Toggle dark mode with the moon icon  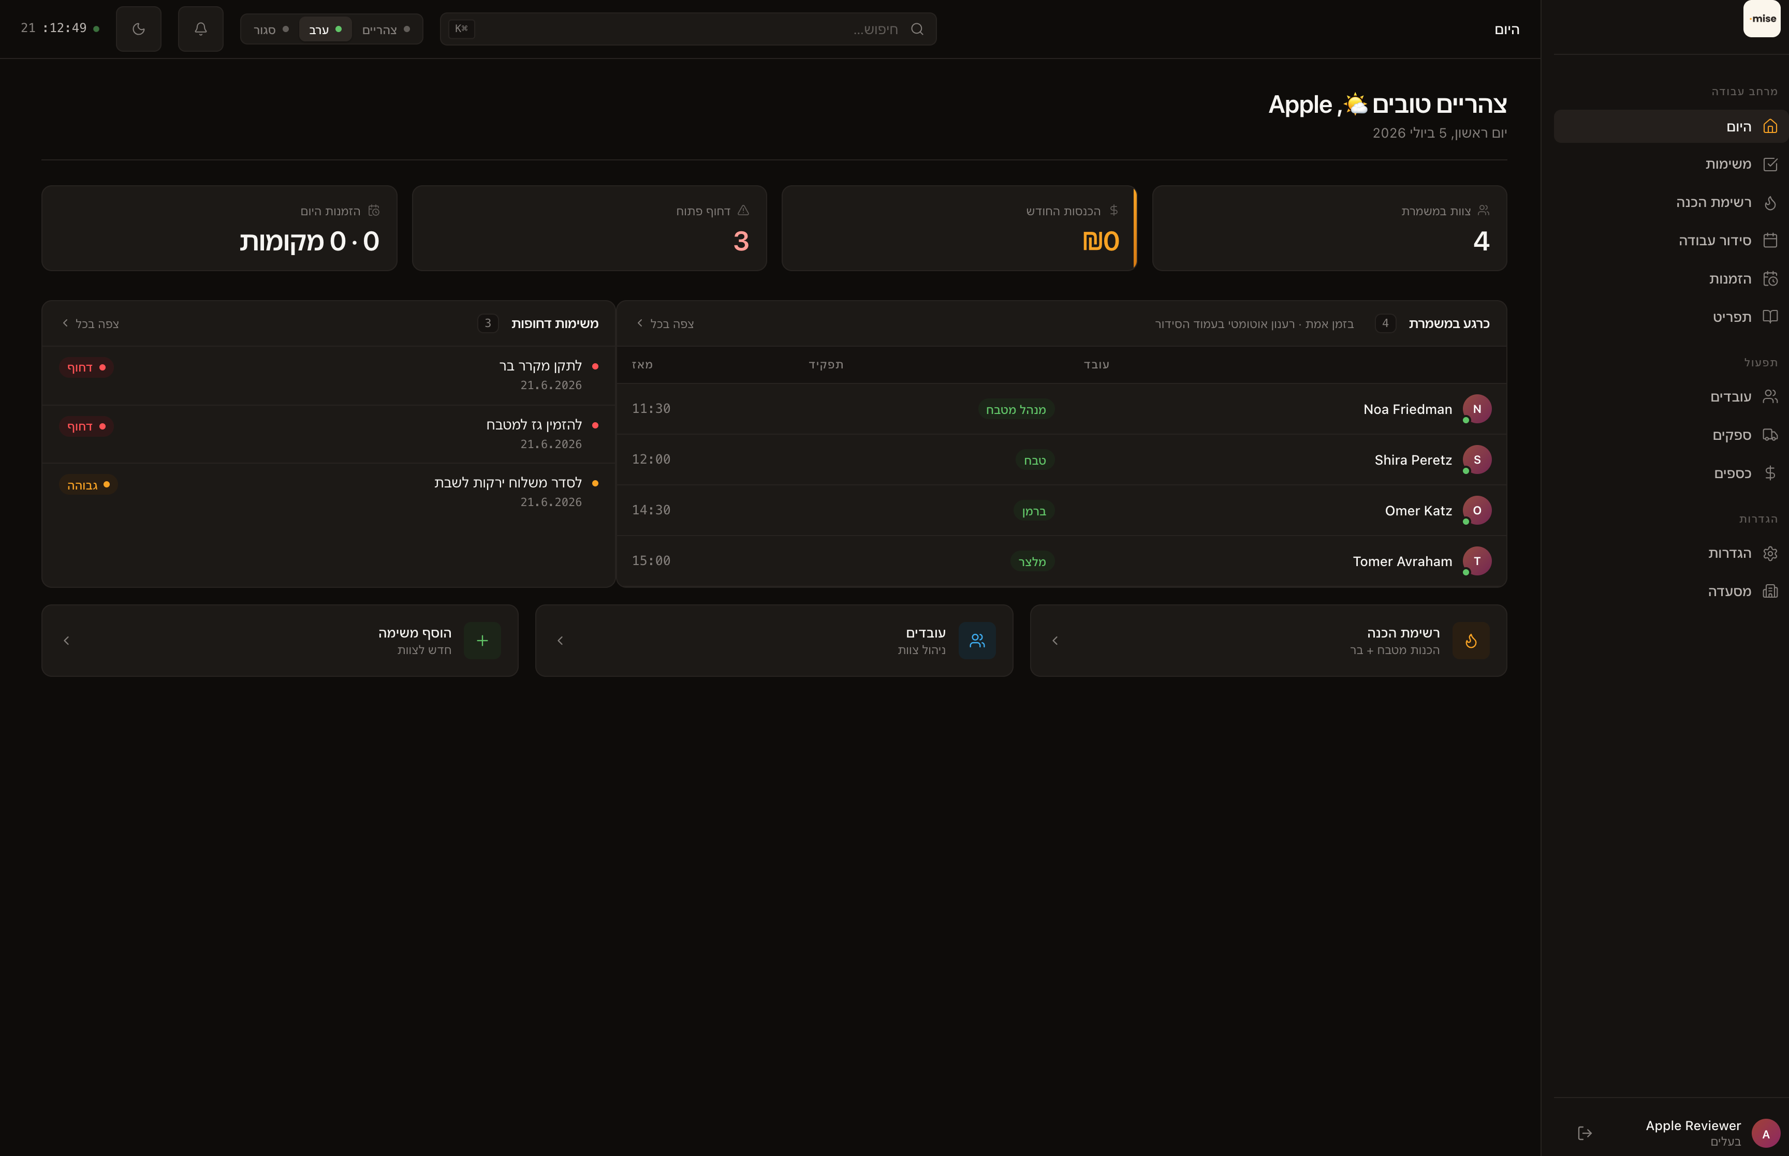click(x=138, y=28)
